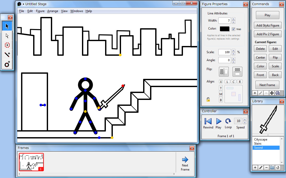
Task: Increase line Width with up stepper
Action: coord(234,19)
